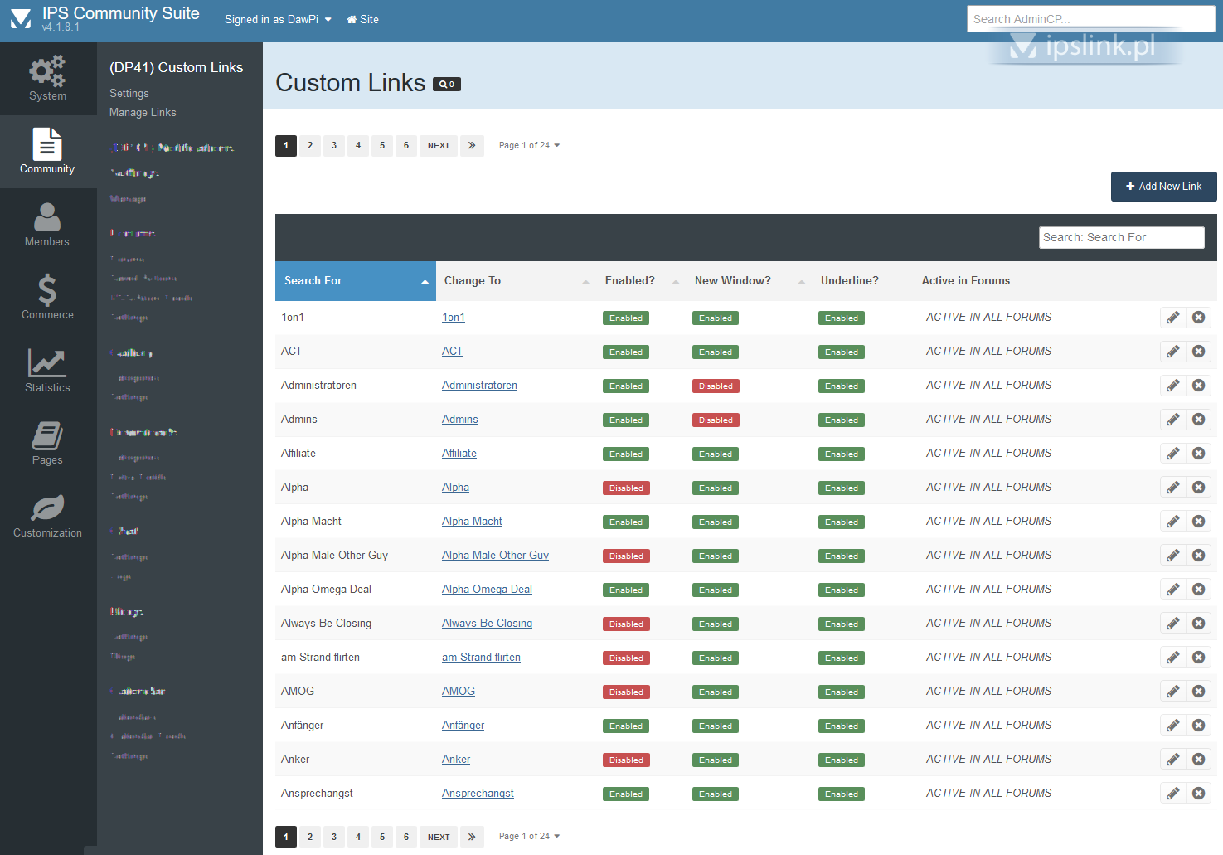Viewport: 1223px width, 855px height.
Task: Edit the Affiliate link entry
Action: coord(1173,454)
